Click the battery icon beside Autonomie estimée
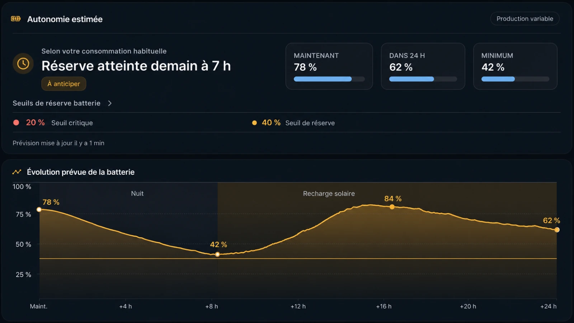574x323 pixels. (x=16, y=19)
